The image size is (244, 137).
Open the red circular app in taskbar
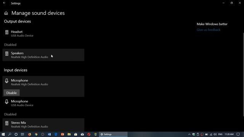point(89,134)
